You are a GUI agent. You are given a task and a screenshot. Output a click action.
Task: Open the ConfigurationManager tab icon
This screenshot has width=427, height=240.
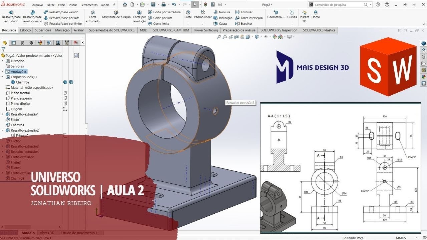point(22,43)
